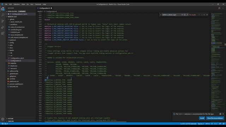Open the File menu

pos(6,4)
